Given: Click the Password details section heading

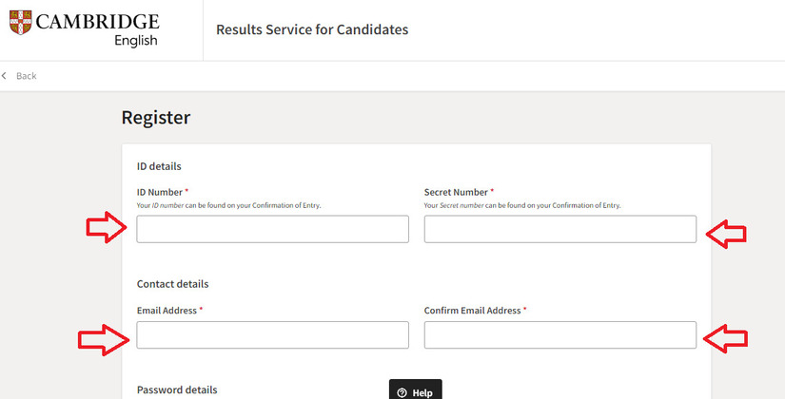Looking at the screenshot, I should tap(177, 389).
